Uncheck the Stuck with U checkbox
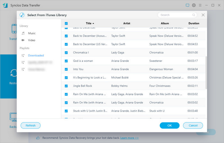The width and height of the screenshot is (224, 143). point(66,111)
